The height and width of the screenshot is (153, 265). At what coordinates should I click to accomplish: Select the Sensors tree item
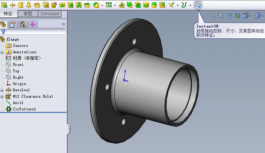pyautogui.click(x=20, y=45)
